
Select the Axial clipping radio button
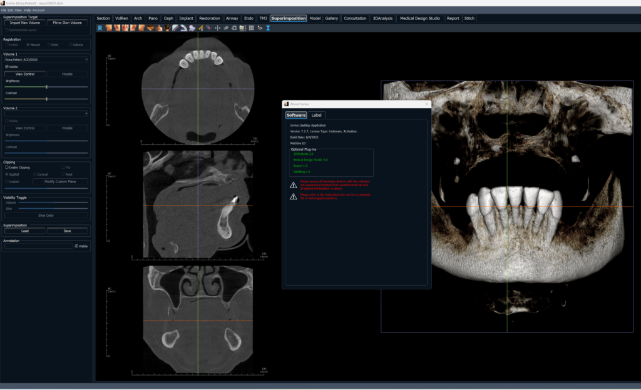point(63,174)
